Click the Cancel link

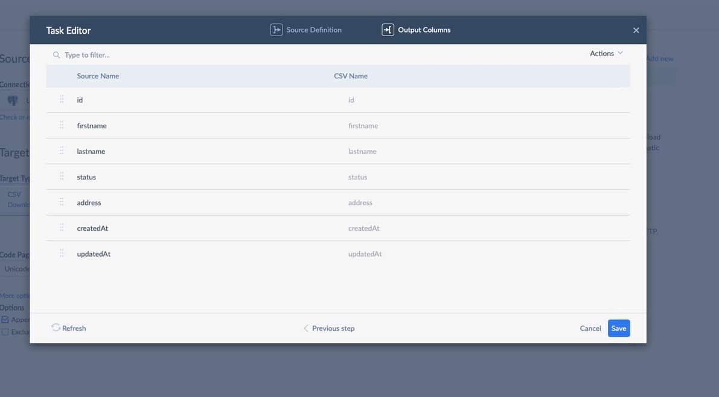click(590, 328)
